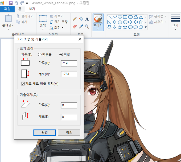Open the Brushes dropdown arrow
181x162 pixels.
(98, 29)
